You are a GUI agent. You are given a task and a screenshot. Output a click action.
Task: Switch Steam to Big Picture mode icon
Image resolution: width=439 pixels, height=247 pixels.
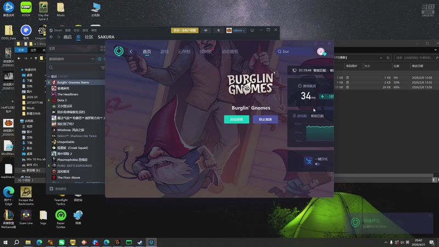pyautogui.click(x=252, y=30)
